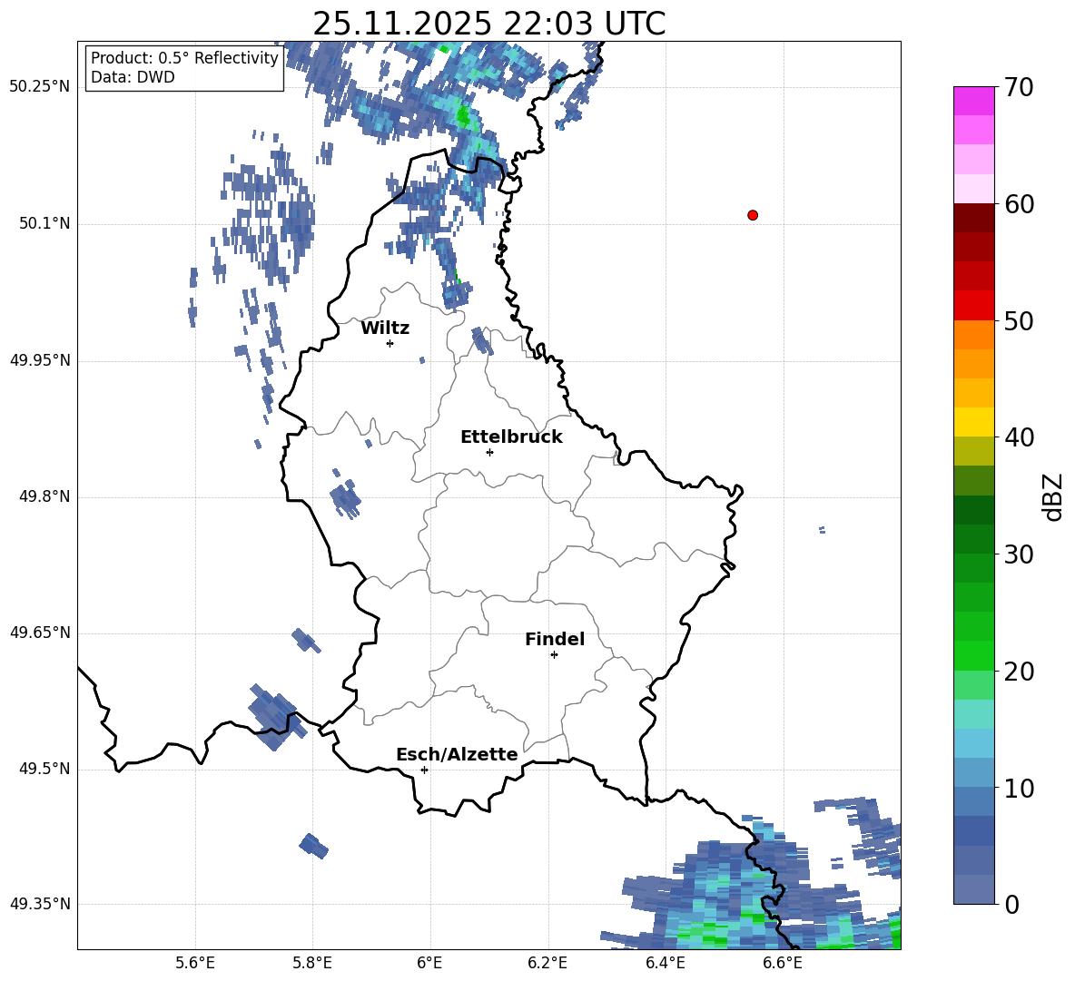Click the 6.4°E longitude label
This screenshot has height=981, width=1075.
pyautogui.click(x=665, y=963)
